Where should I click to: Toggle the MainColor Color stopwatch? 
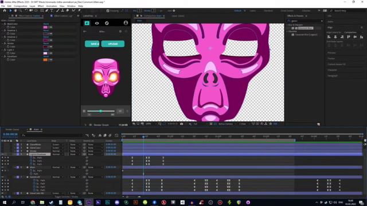(8, 27)
